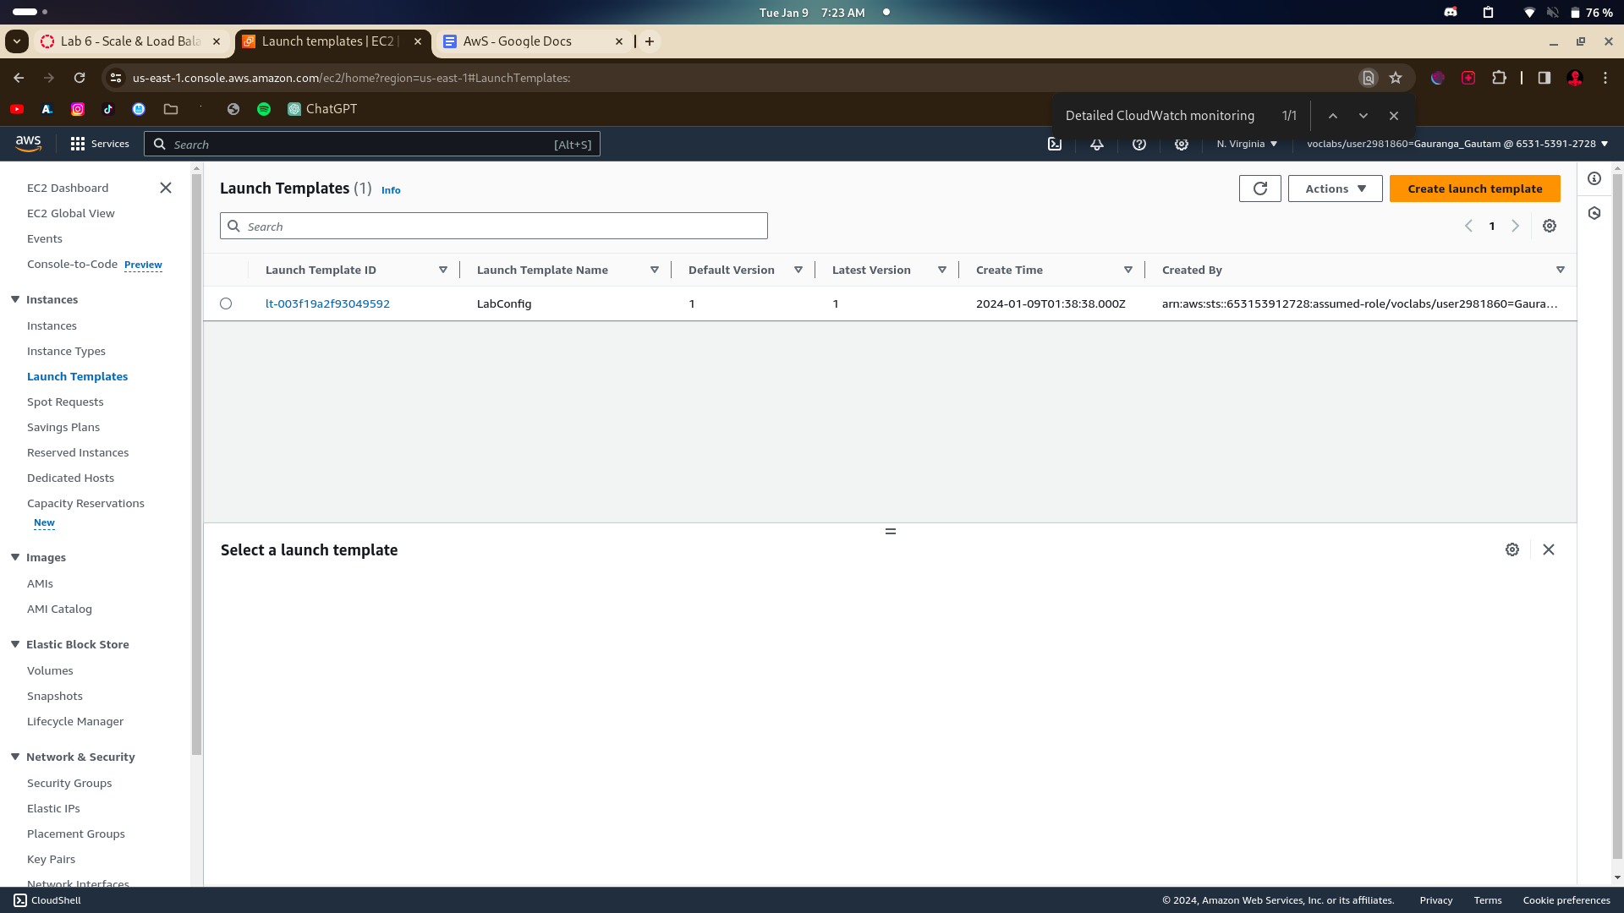
Task: Click the refresh launch templates button
Action: [x=1259, y=189]
